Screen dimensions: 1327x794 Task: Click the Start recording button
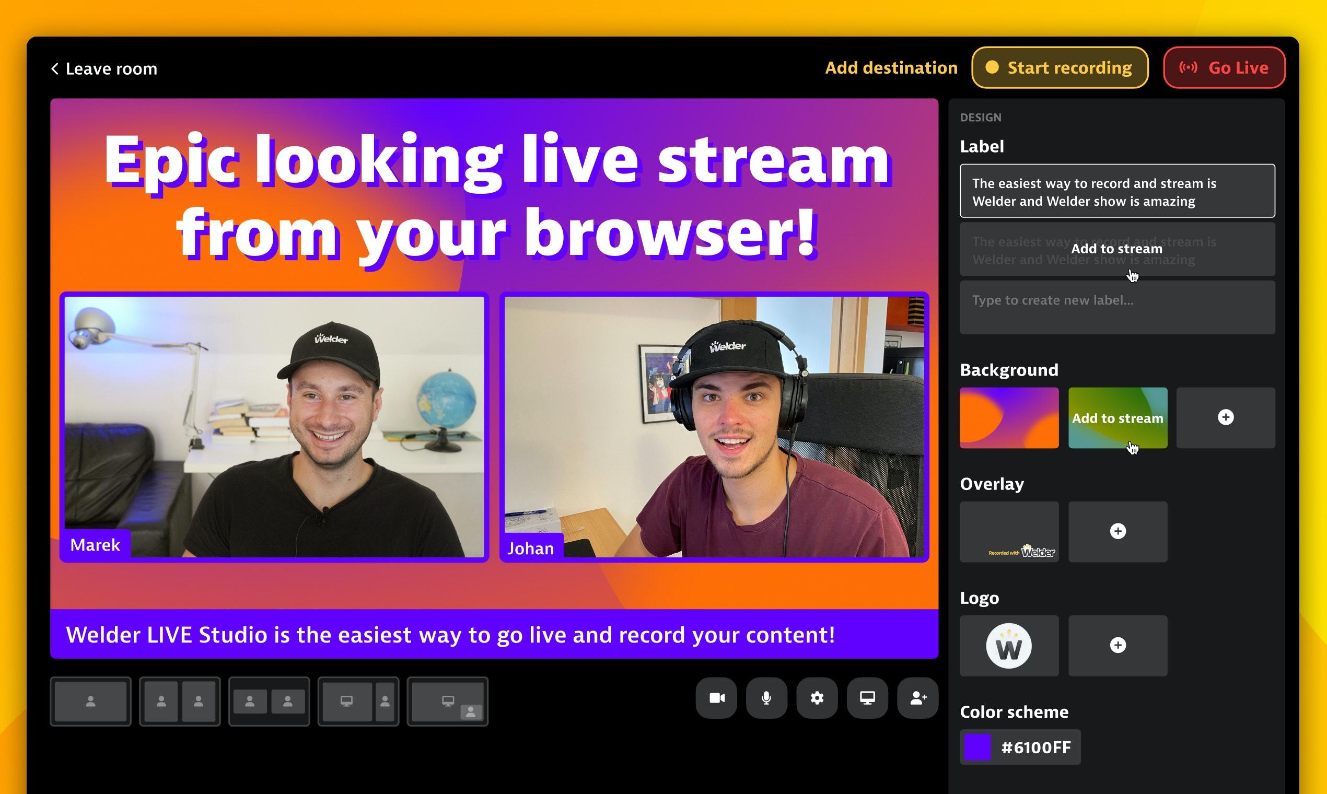coord(1060,67)
